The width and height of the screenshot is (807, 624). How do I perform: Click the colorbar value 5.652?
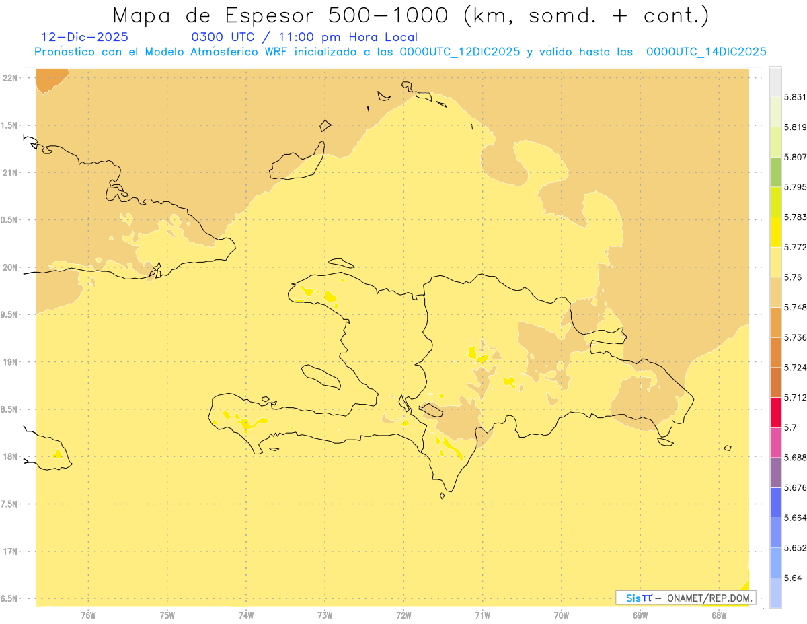click(x=796, y=548)
